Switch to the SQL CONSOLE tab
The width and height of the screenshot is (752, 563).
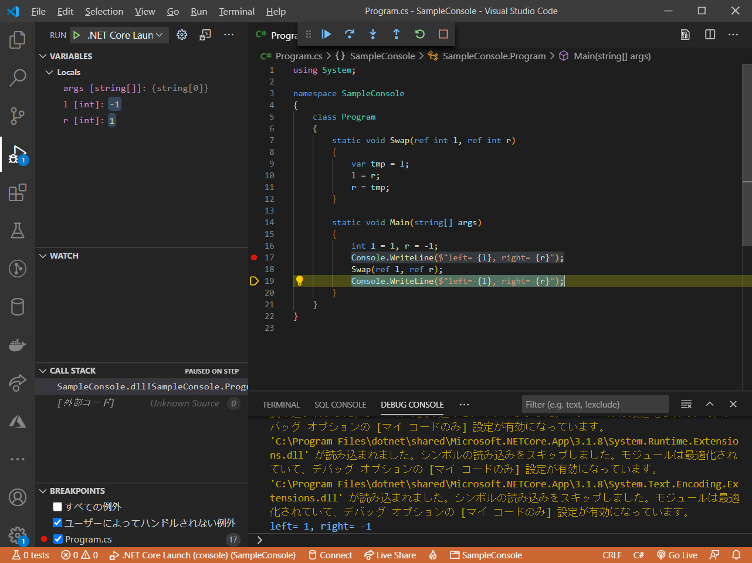click(x=340, y=405)
